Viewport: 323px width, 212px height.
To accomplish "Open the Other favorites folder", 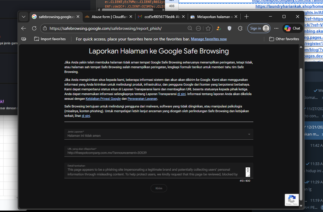I will (x=284, y=39).
